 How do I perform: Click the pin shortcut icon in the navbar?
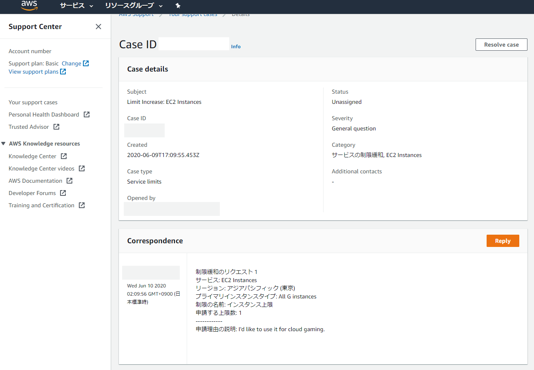coord(178,6)
